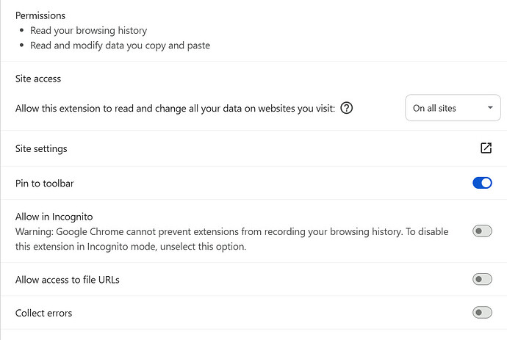The image size is (507, 340).
Task: Turn on Allow access to file URLs
Action: [x=482, y=279]
